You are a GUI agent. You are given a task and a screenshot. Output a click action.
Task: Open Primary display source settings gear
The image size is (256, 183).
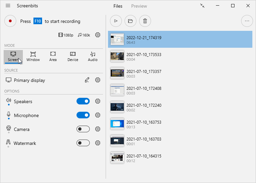98,80
